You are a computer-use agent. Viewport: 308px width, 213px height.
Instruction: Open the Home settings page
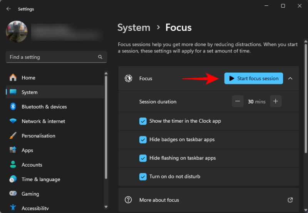(x=55, y=78)
